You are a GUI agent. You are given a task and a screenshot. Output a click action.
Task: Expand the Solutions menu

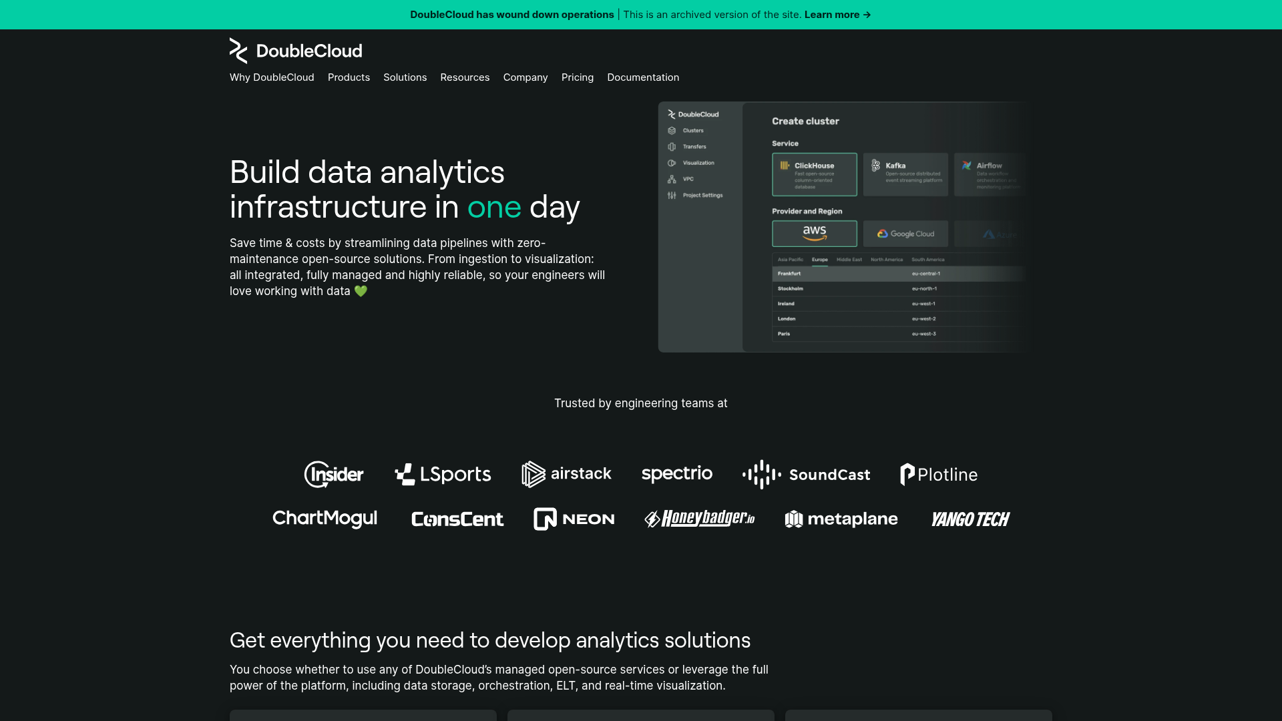[405, 77]
